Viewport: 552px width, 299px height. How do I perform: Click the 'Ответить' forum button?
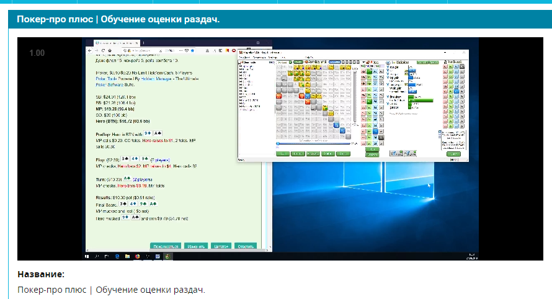(x=246, y=246)
